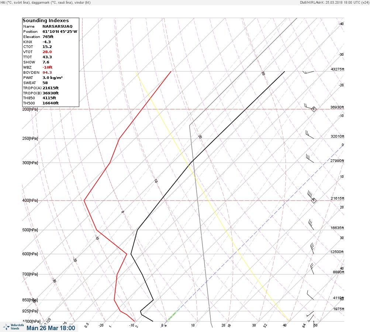370x332 pixels.
Task: Click the 500[hPa] pressure label
Action: (30, 230)
